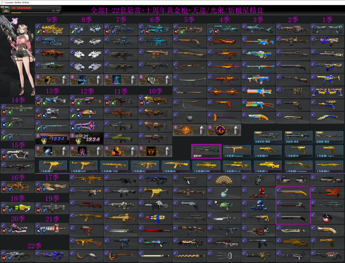This screenshot has height=263, width=345.
Task: Choose the blue and gold curved blade
Action: [x=328, y=118]
